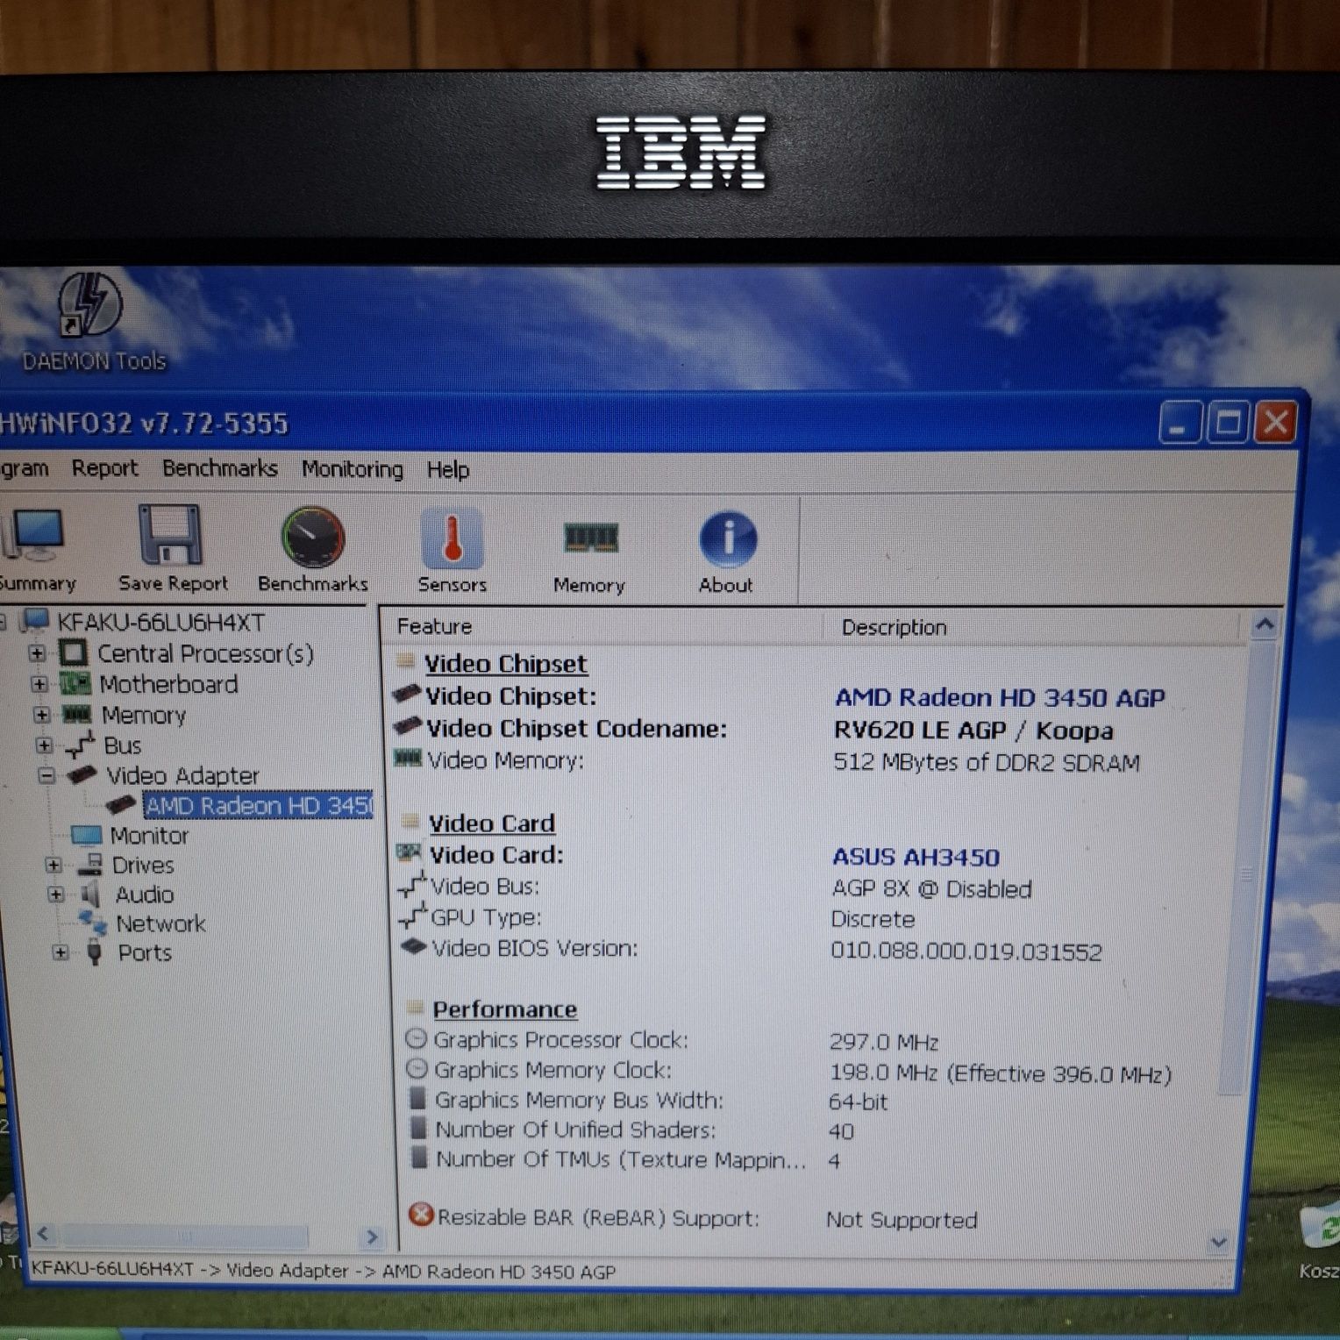Image resolution: width=1340 pixels, height=1340 pixels.
Task: Open the Benchmarks gauge icon
Action: (x=313, y=537)
